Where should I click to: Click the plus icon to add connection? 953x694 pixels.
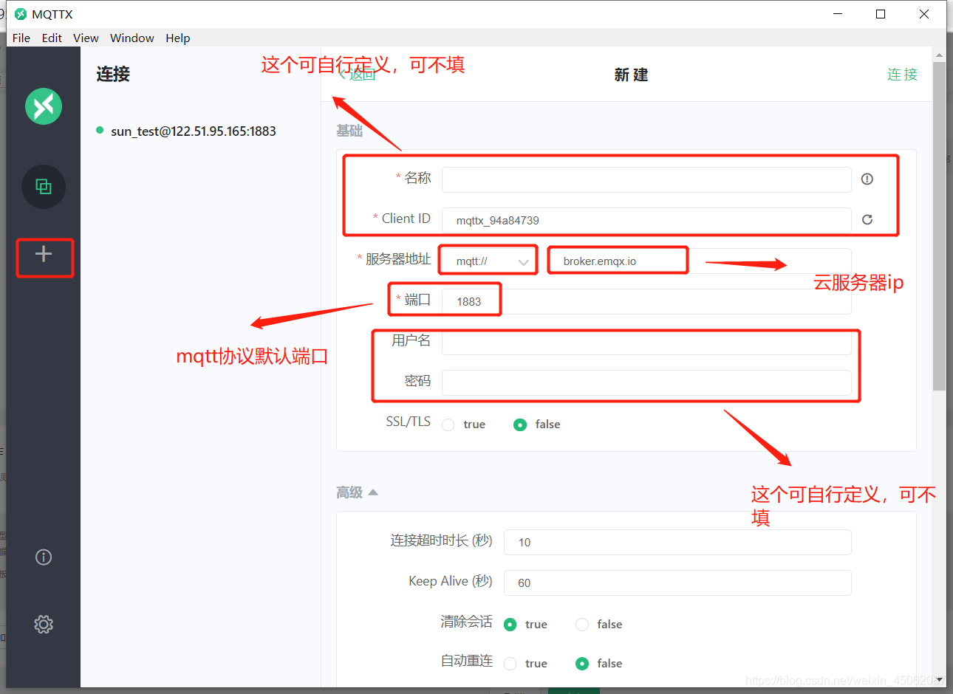pyautogui.click(x=44, y=254)
